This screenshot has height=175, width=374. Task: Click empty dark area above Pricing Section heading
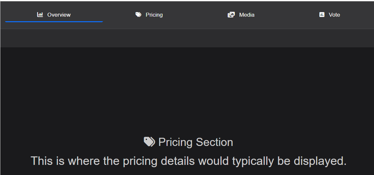187,91
